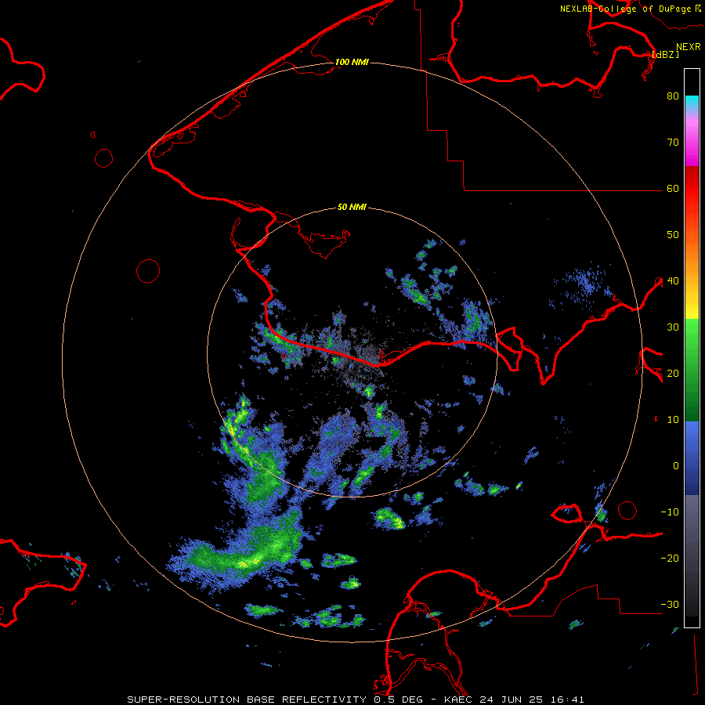The image size is (705, 705).
Task: Click the "50 NMI" range ring label
Action: 352,208
